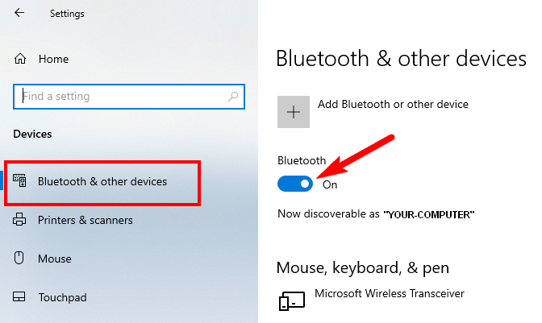
Task: Turn off the Bluetooth toggle switch
Action: point(295,184)
